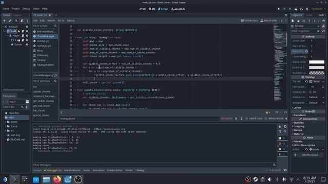Copy the output log selection
This screenshot has width=328, height=184.
click(285, 127)
